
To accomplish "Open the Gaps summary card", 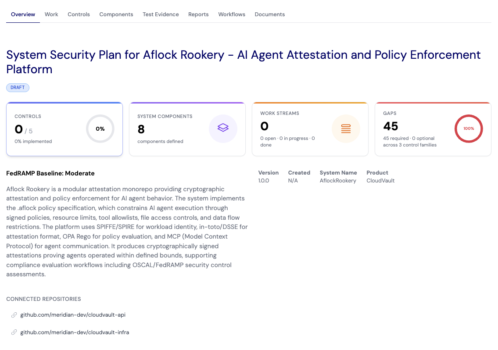I will [433, 129].
